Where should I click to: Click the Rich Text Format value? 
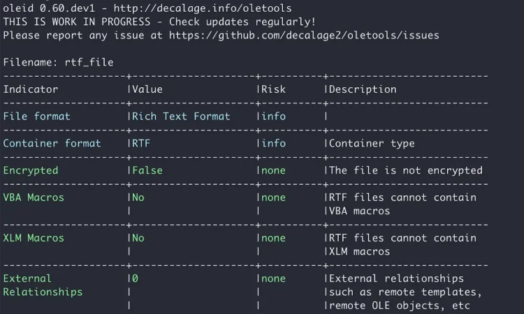(x=181, y=117)
